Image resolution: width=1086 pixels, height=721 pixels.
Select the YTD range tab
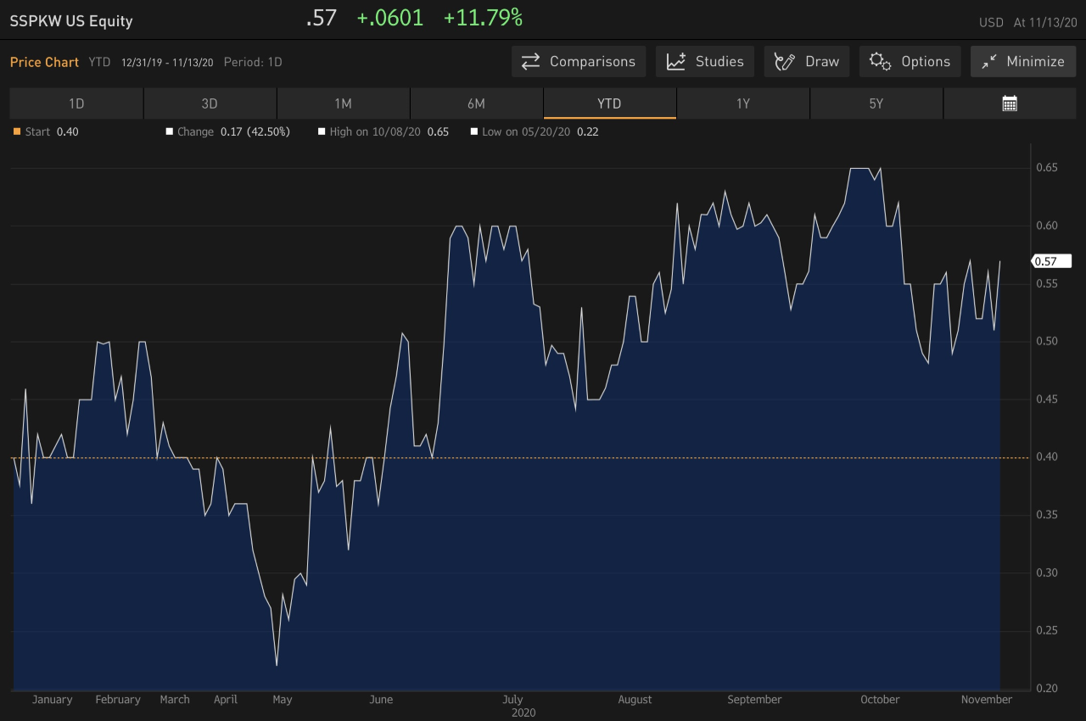[x=609, y=103]
